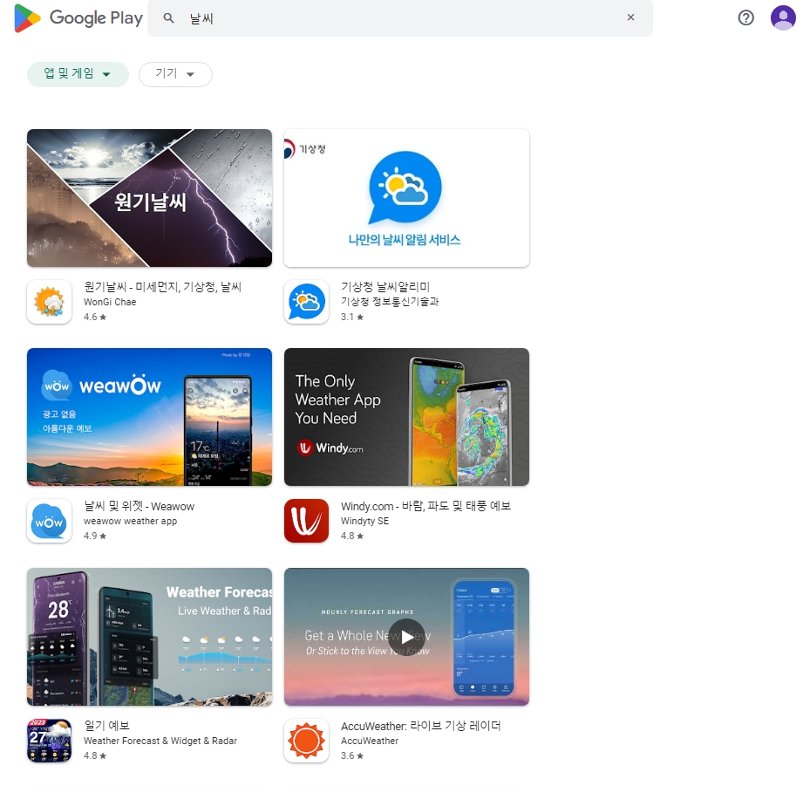Click developer name AccuWeather
This screenshot has width=803, height=786.
click(x=370, y=741)
